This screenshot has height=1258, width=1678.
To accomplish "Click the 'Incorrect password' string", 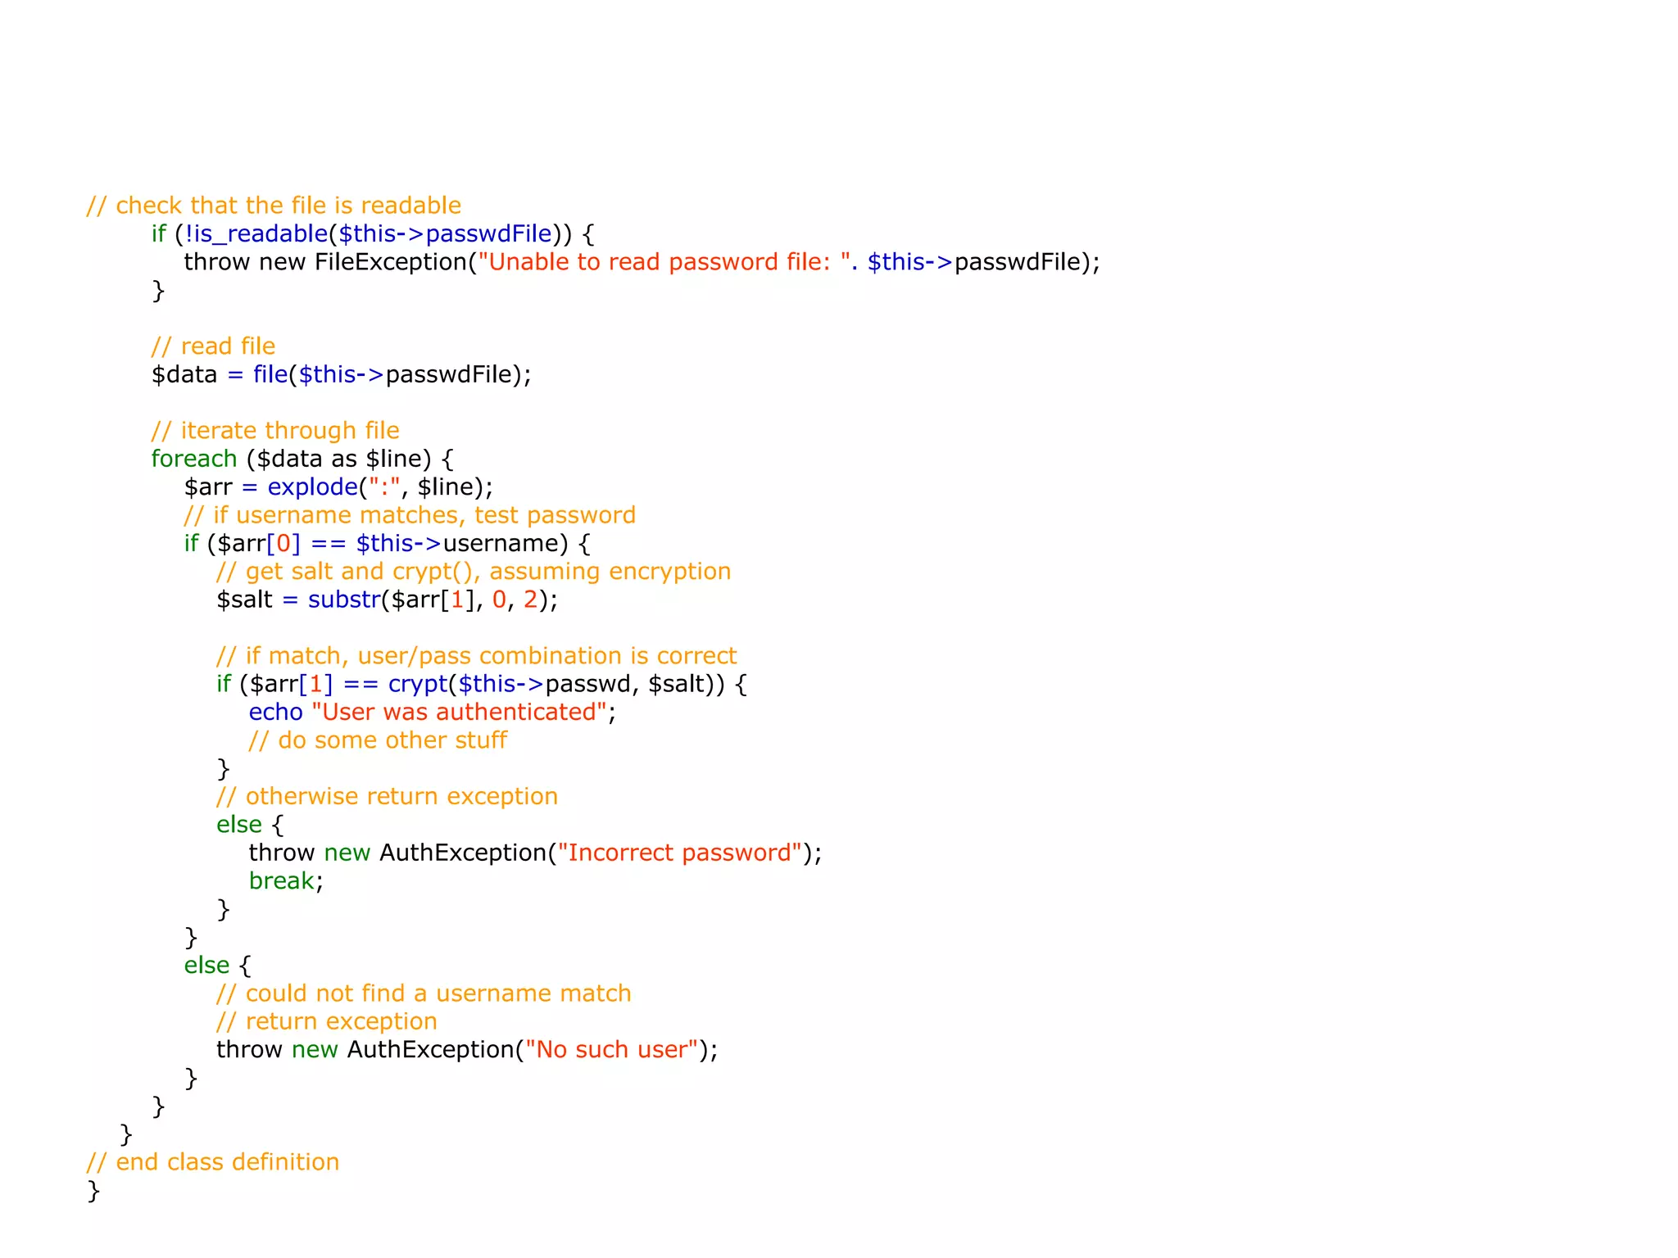I will point(679,853).
